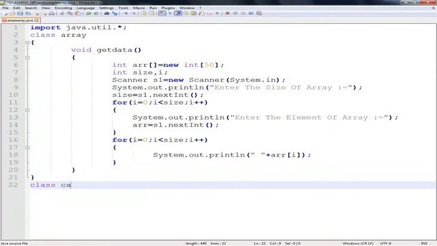
Task: Click the Copy toolbar icon
Action: tap(70, 14)
